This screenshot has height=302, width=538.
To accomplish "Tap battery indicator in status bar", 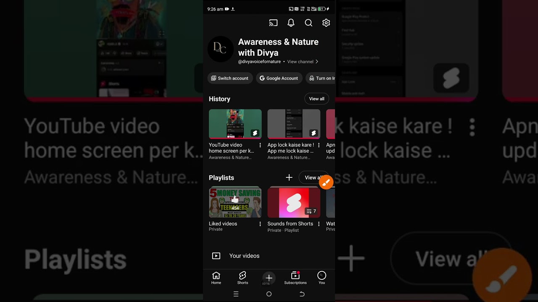I will [x=322, y=9].
